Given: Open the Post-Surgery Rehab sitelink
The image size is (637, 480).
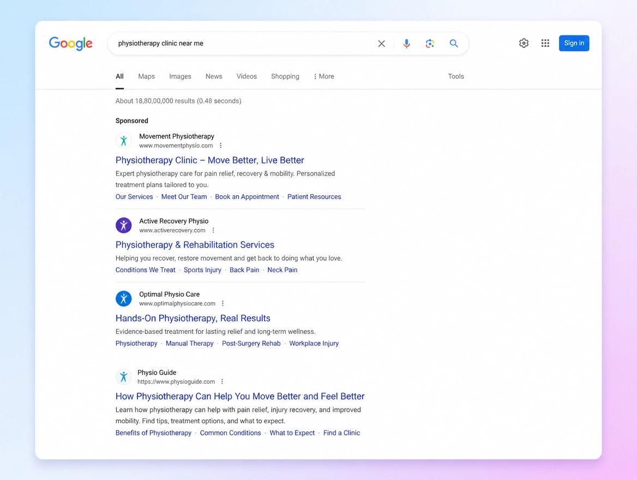Looking at the screenshot, I should coord(251,344).
